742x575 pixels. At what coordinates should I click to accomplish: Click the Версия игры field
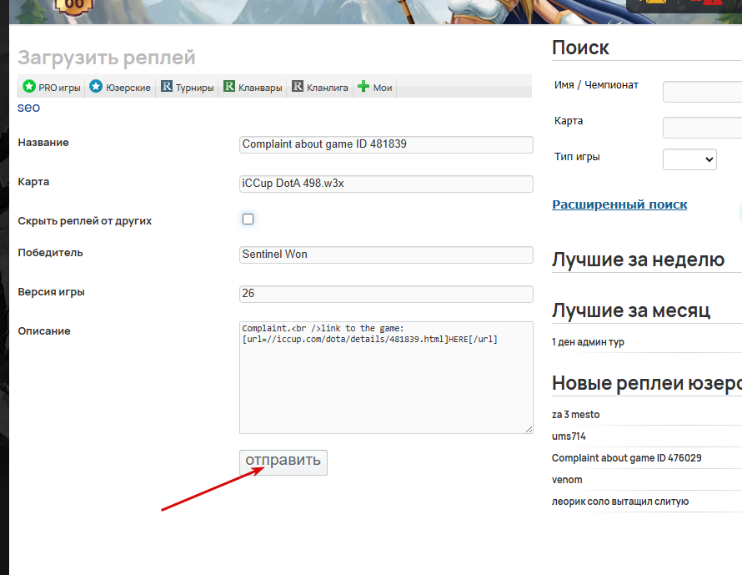[x=386, y=294]
